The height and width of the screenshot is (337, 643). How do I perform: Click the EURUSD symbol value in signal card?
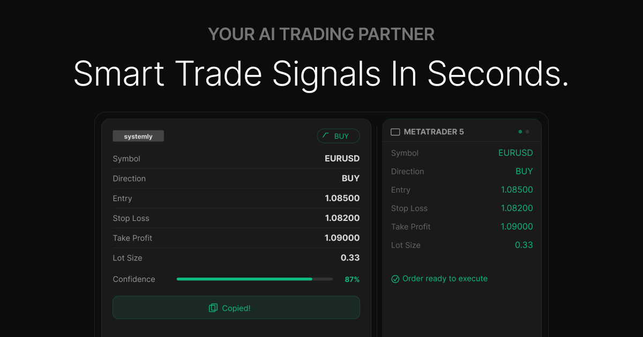342,158
